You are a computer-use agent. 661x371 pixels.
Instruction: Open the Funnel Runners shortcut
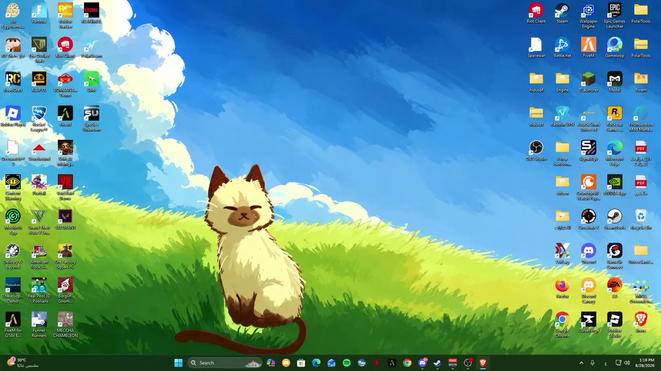coord(39,325)
